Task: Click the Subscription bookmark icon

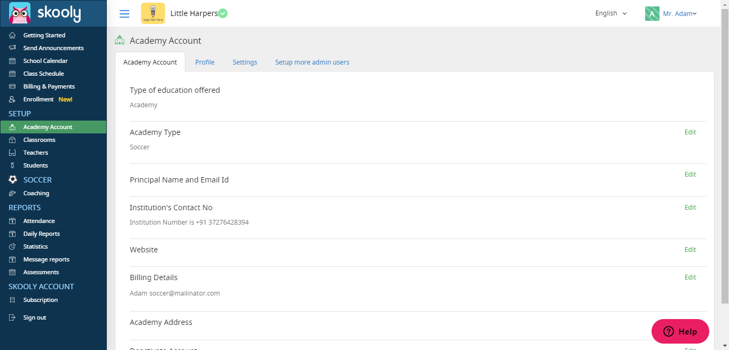Action: [x=12, y=300]
